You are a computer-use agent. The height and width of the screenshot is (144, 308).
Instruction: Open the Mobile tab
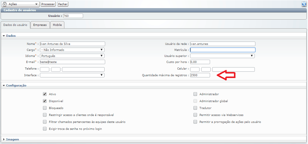pyautogui.click(x=57, y=25)
